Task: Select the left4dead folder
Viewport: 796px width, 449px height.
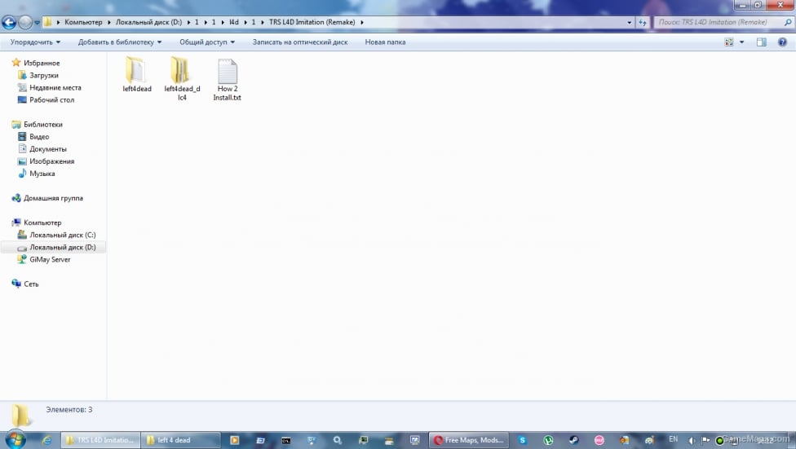Action: 136,74
